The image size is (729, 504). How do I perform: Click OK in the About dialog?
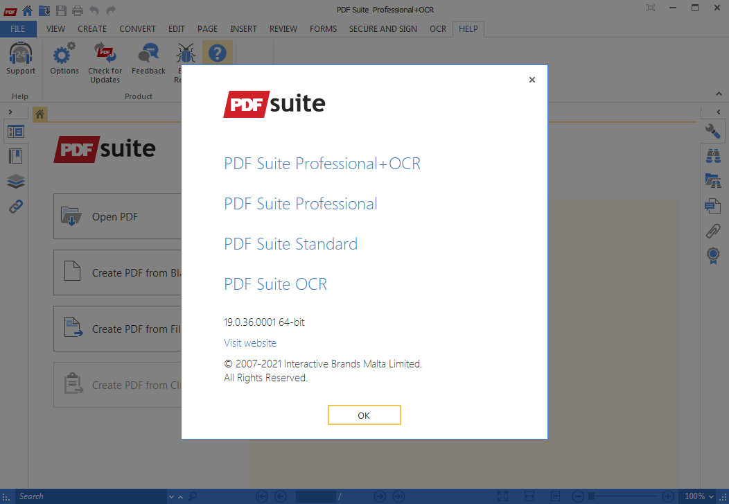(x=364, y=415)
